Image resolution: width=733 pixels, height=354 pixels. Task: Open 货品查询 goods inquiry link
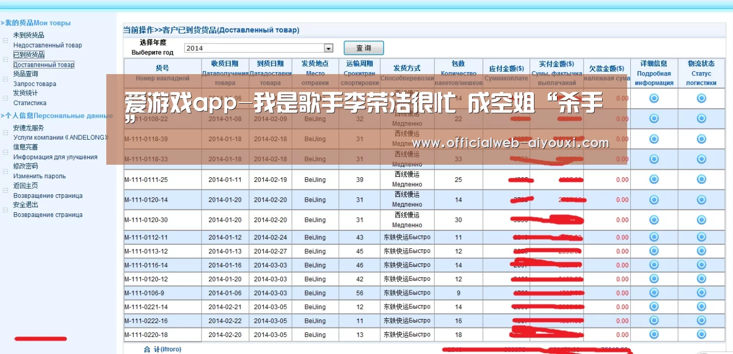click(35, 79)
